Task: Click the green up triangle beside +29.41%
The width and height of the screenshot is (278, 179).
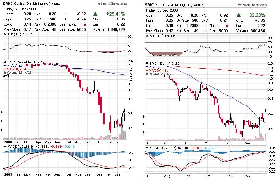Action: click(95, 14)
